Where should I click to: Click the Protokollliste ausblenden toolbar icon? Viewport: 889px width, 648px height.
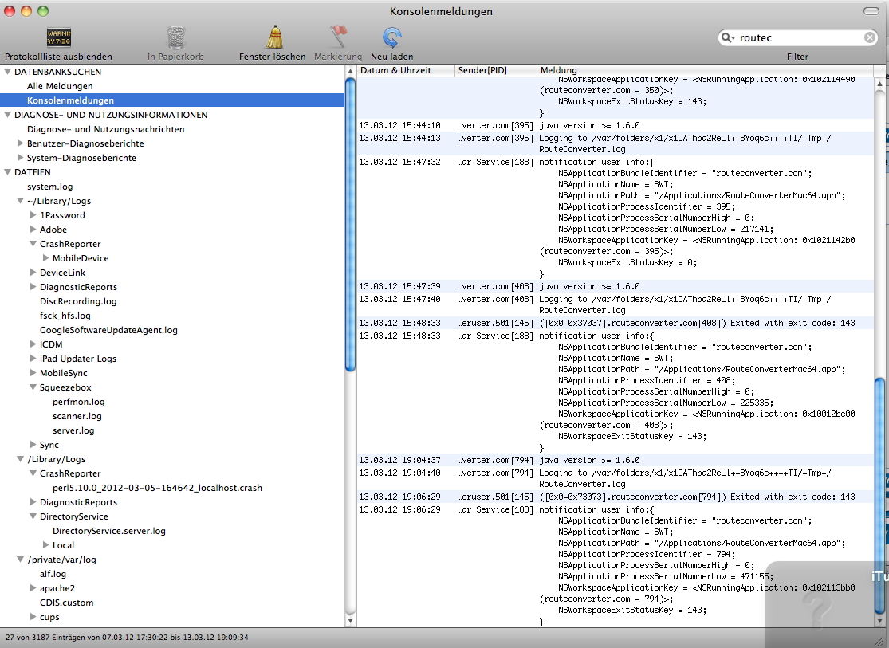click(58, 37)
